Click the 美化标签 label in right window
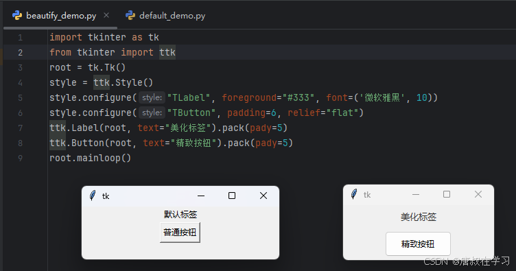 tap(419, 217)
